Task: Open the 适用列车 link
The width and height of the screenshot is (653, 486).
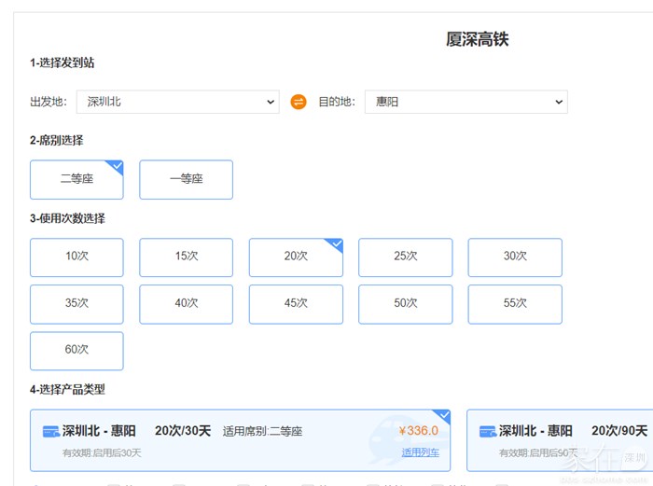Action: point(420,452)
